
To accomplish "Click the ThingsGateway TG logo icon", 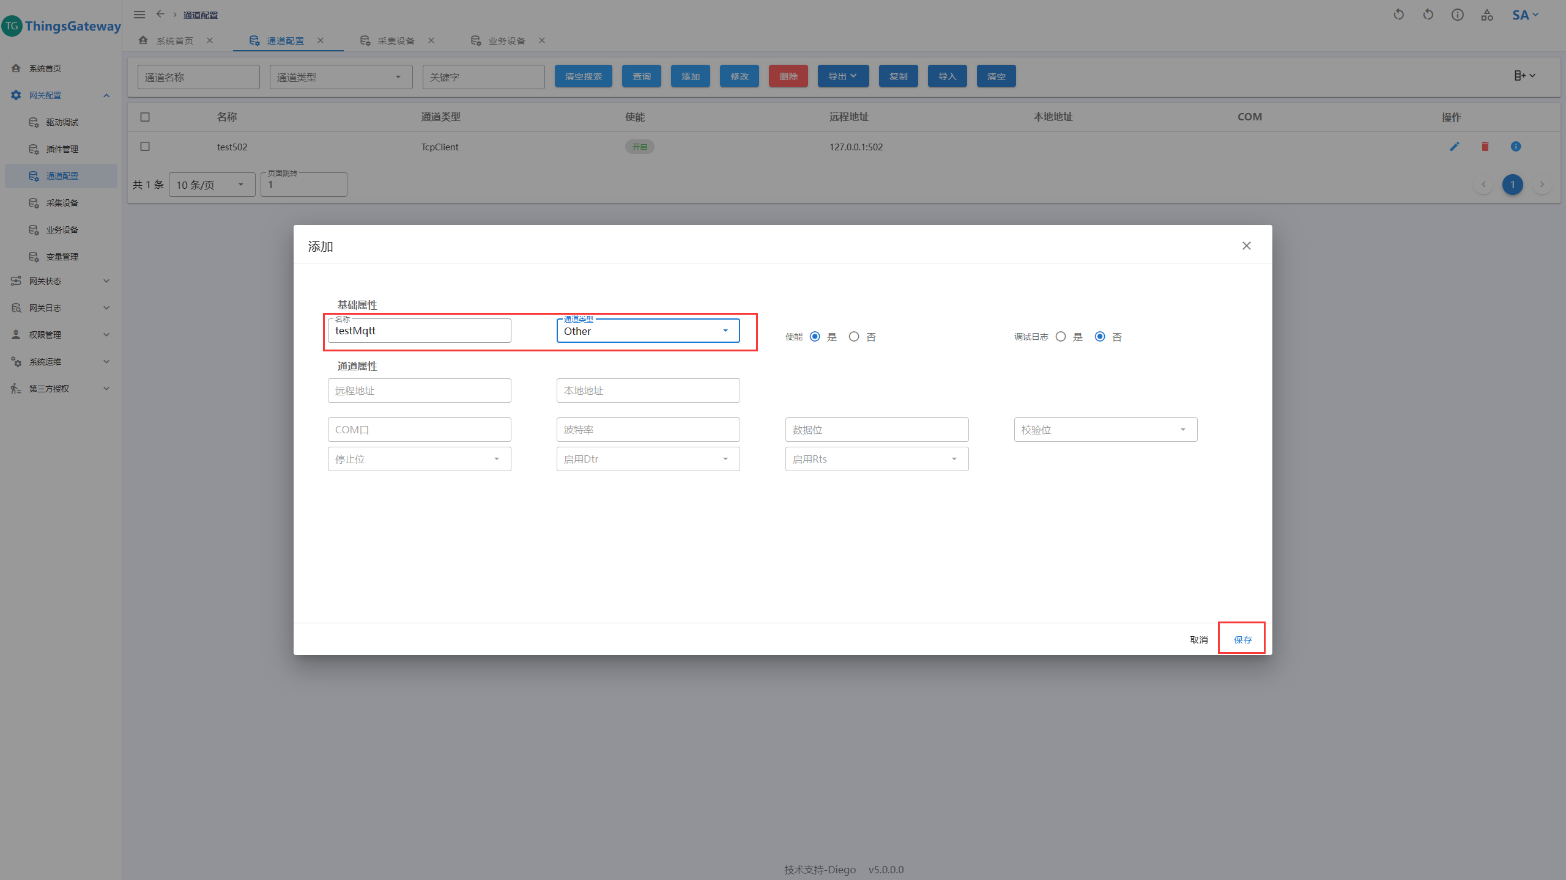I will (x=12, y=26).
